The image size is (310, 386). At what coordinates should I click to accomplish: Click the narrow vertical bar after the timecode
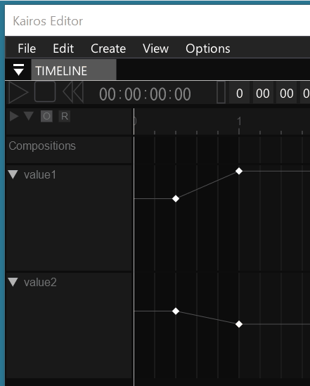pyautogui.click(x=221, y=92)
